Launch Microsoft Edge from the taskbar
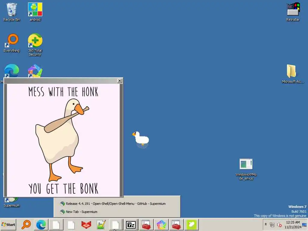Screen dimensions: 308x231 [x=41, y=224]
